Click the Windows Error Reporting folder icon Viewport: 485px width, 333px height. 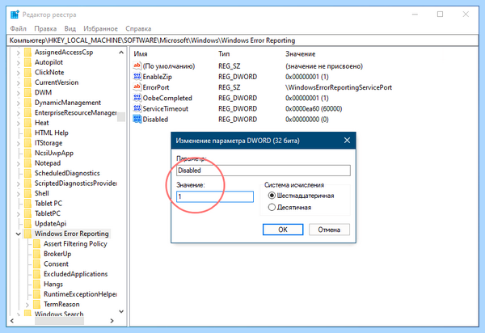tap(27, 234)
